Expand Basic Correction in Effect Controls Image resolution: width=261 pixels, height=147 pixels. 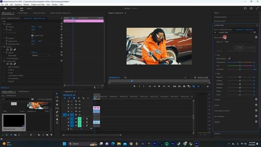tap(4, 67)
